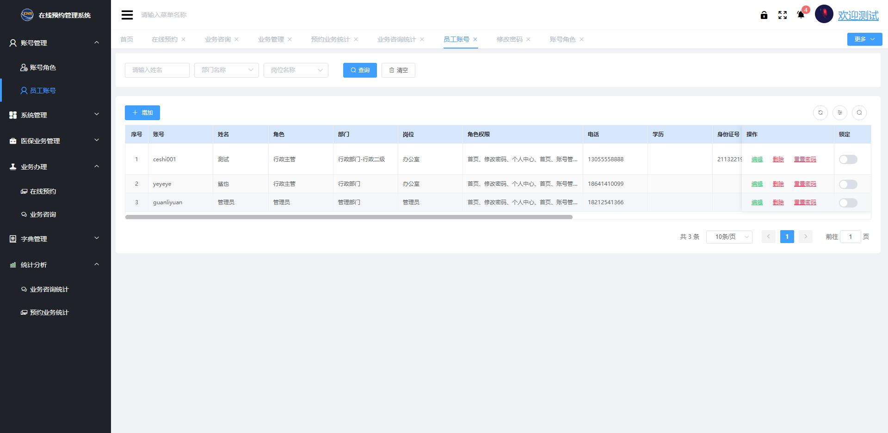Toggle lock switch for guanliyuan
The height and width of the screenshot is (433, 888).
tap(848, 203)
